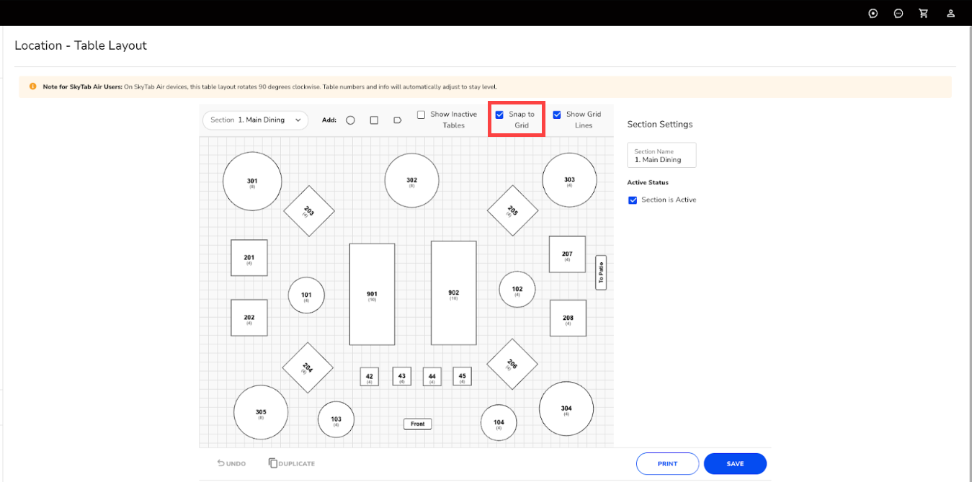This screenshot has height=482, width=972.
Task: Open the user account profile icon
Action: pos(951,13)
